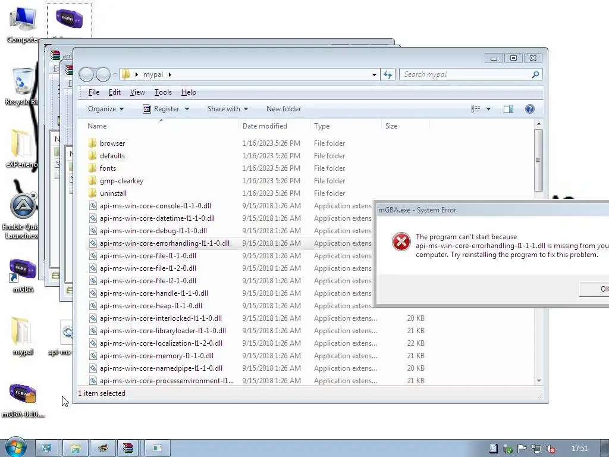Click the red error icon in dialog
The image size is (609, 457).
point(401,242)
